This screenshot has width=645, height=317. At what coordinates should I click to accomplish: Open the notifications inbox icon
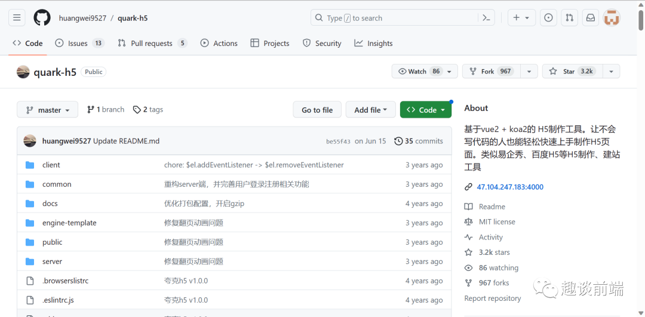590,18
